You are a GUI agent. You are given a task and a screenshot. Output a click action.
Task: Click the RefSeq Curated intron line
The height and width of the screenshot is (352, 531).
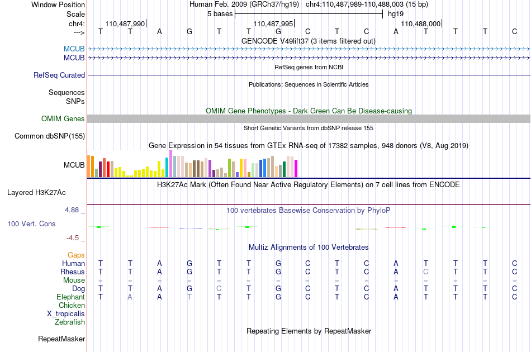pos(309,75)
